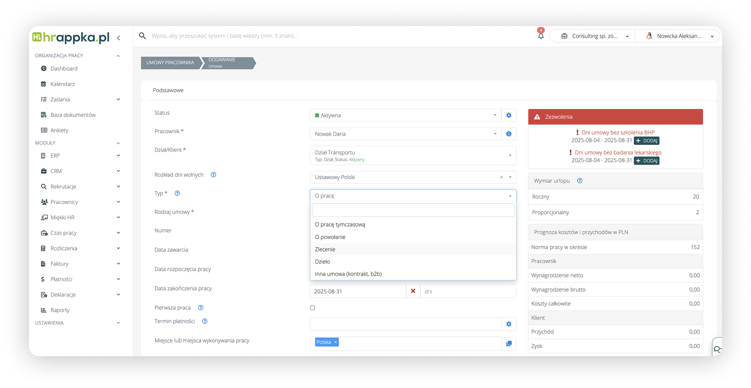Click the info icon next to Pracownik
Image resolution: width=751 pixels, height=388 pixels.
(x=509, y=134)
